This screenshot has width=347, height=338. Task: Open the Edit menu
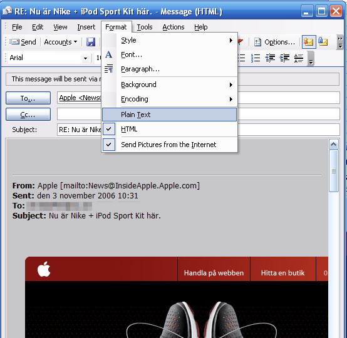[x=38, y=27]
